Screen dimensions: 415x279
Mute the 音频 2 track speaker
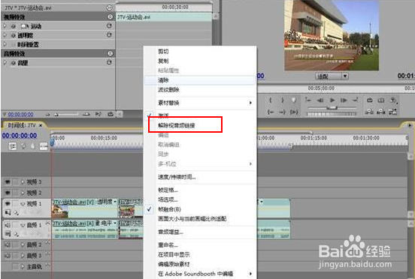click(8, 244)
